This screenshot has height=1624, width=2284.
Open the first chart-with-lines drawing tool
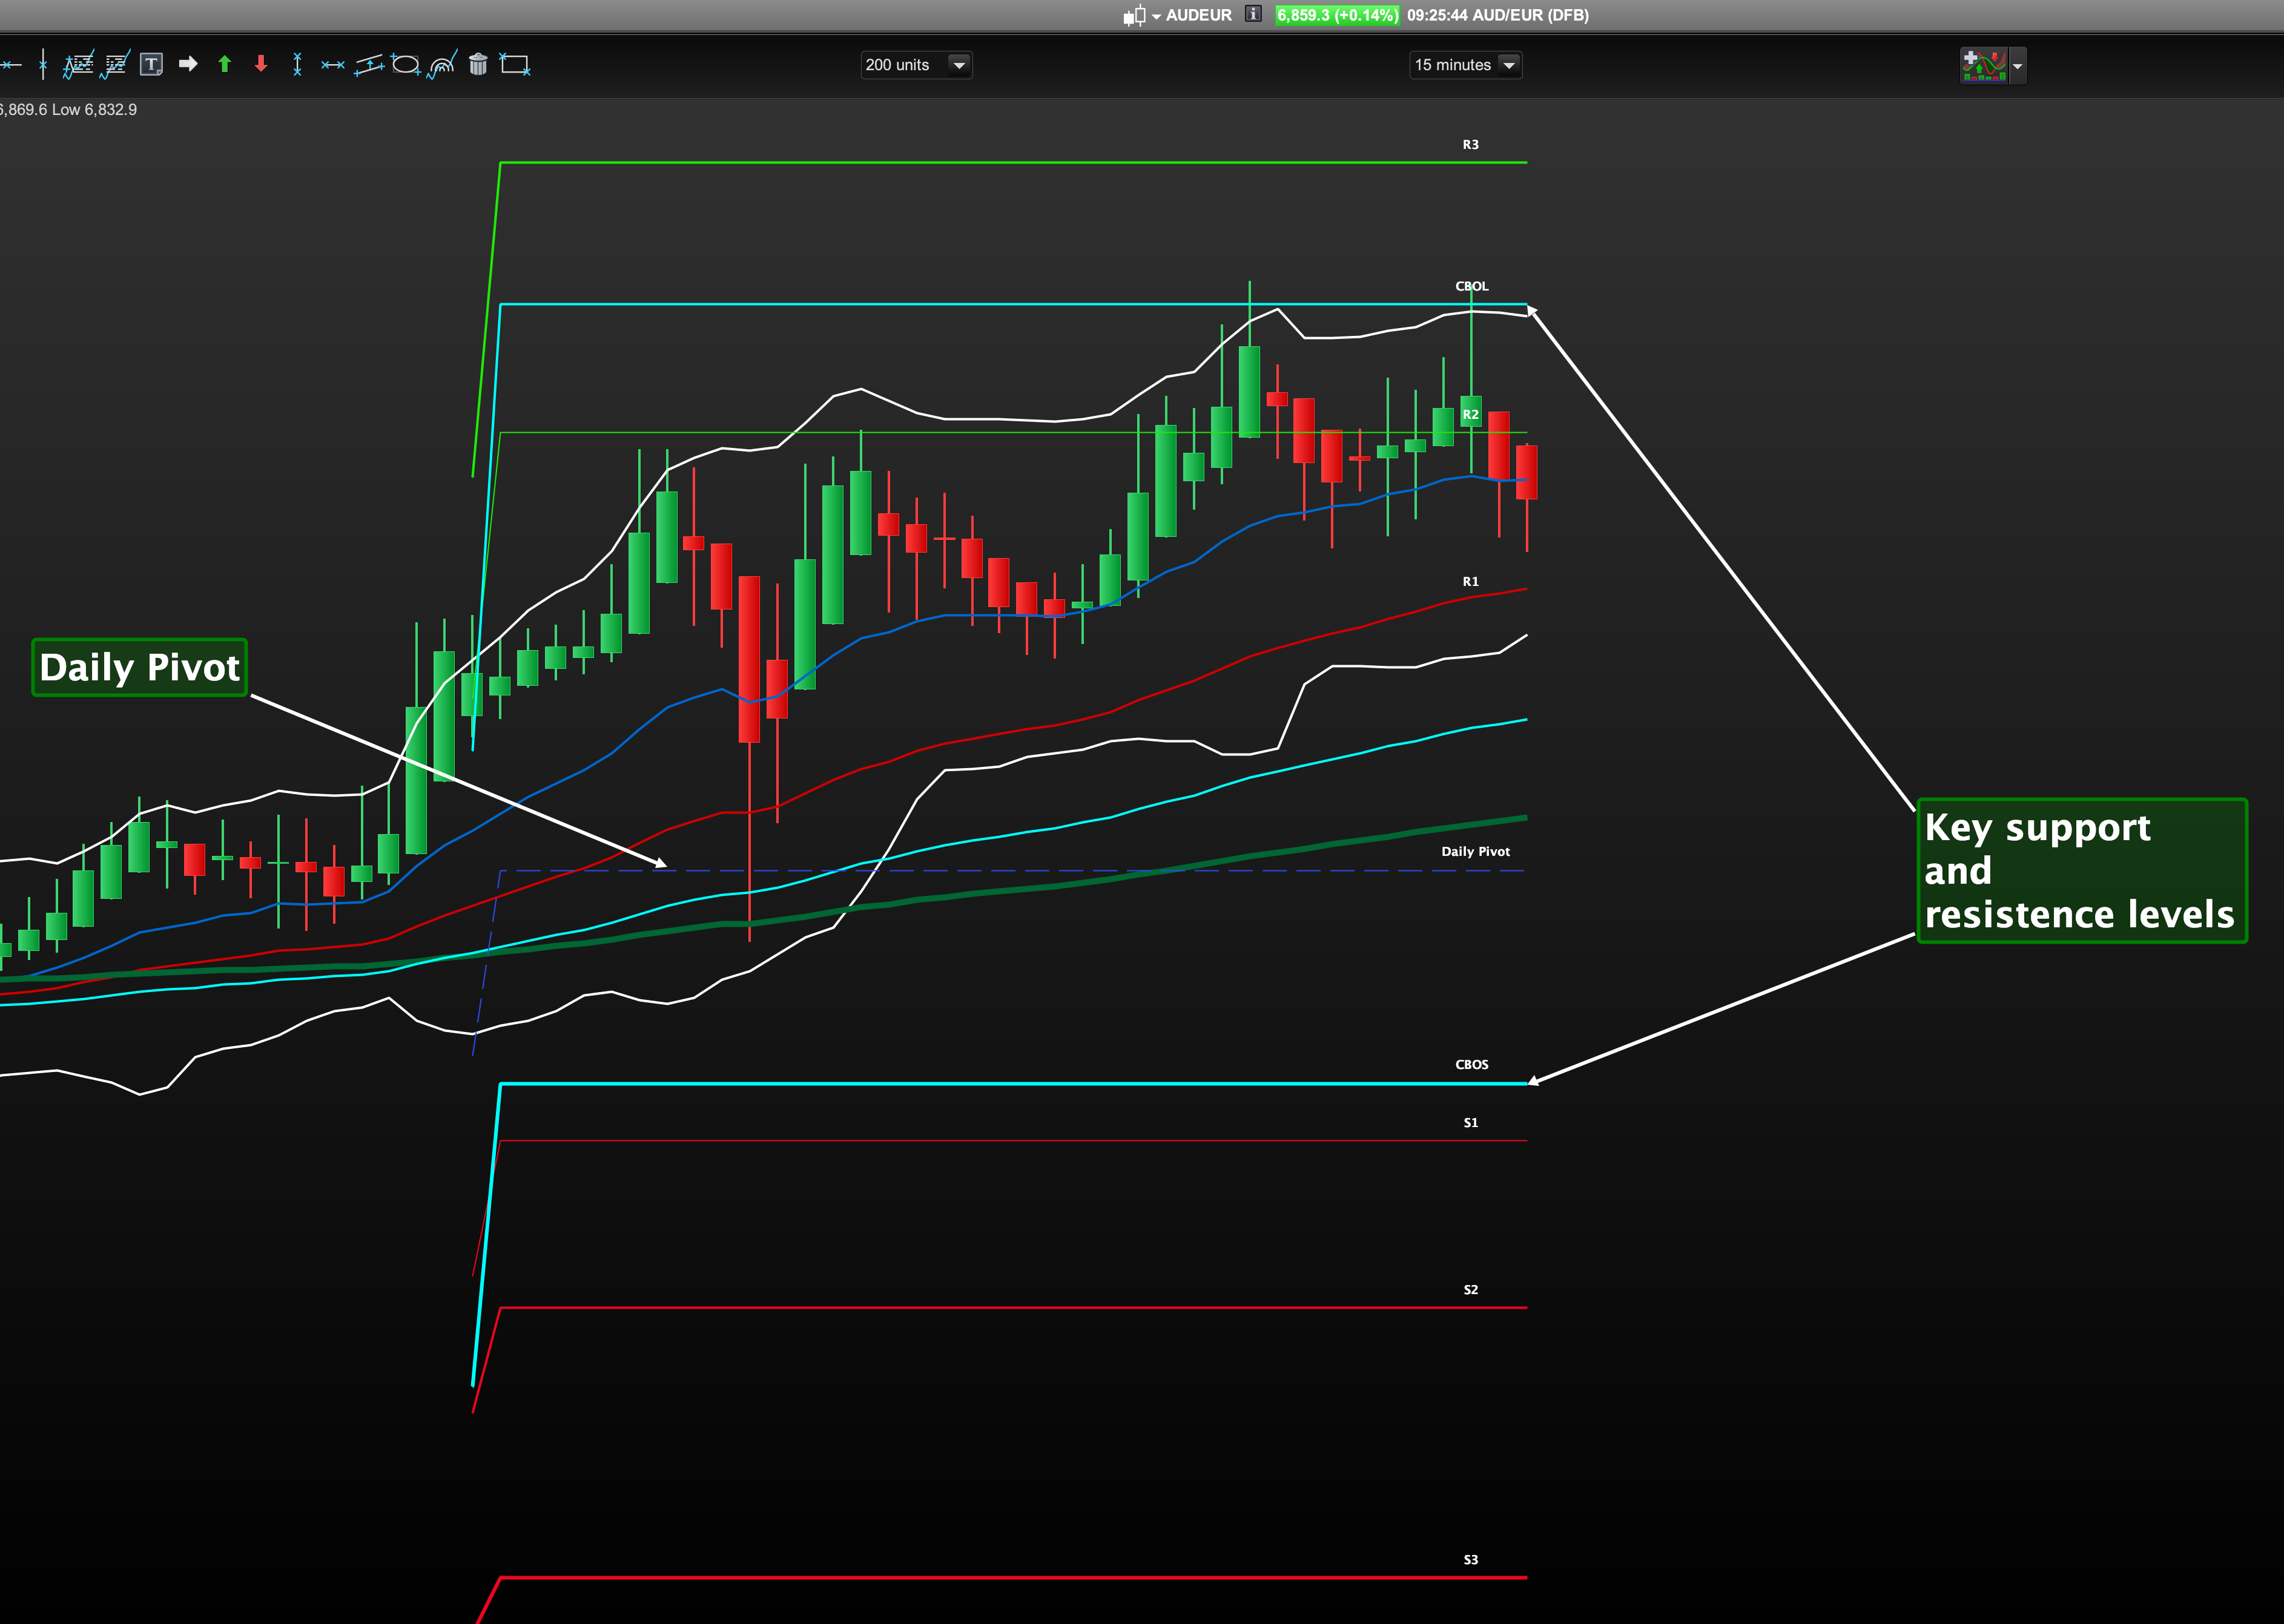pos(79,65)
